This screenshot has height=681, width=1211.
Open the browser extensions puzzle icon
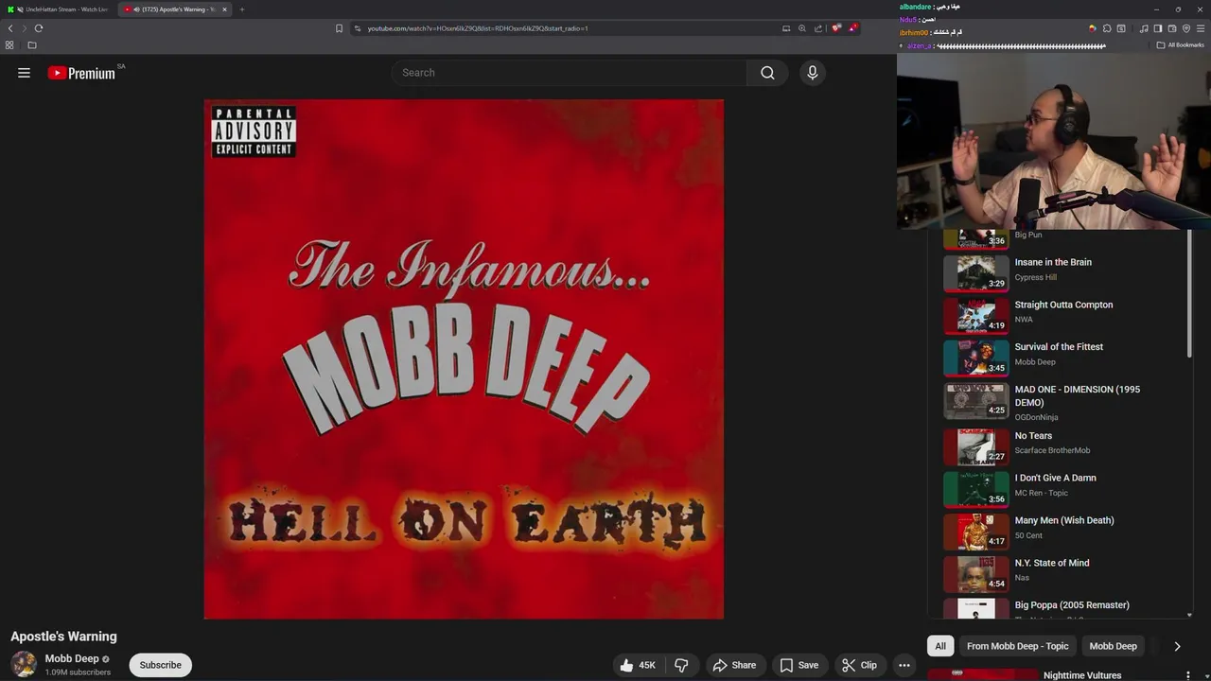point(1107,28)
